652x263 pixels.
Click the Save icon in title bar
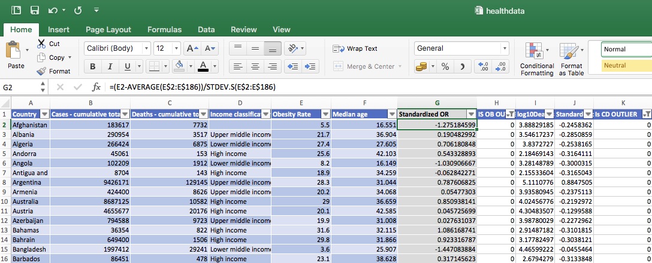[x=34, y=10]
